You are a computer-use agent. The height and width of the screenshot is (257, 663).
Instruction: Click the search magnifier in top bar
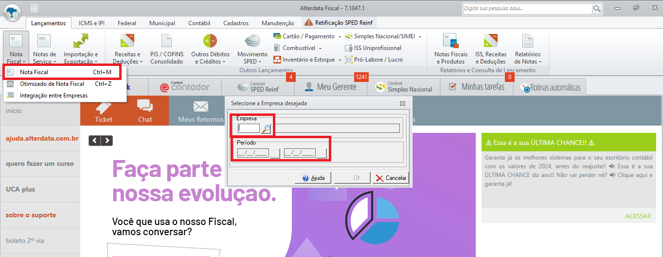click(x=597, y=9)
